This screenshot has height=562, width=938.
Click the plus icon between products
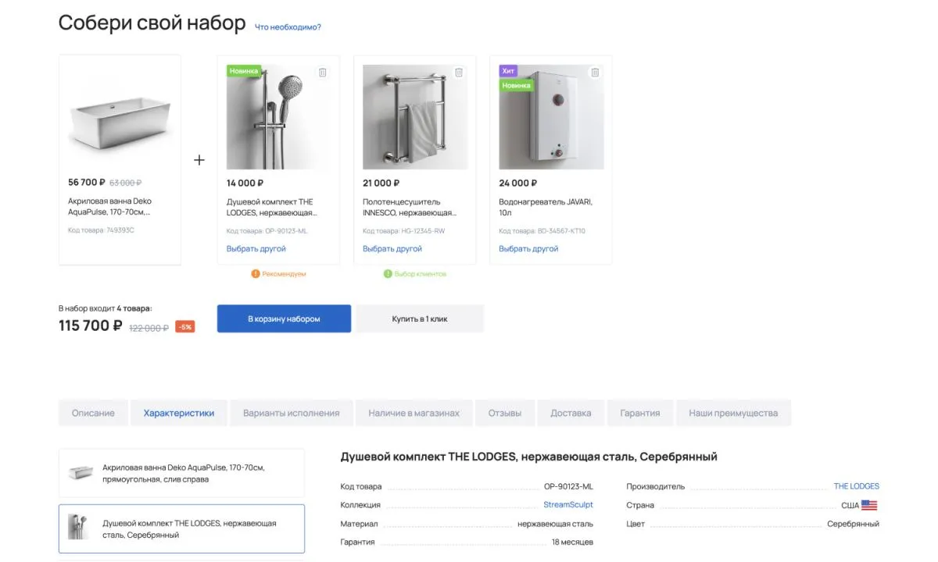[x=199, y=160]
